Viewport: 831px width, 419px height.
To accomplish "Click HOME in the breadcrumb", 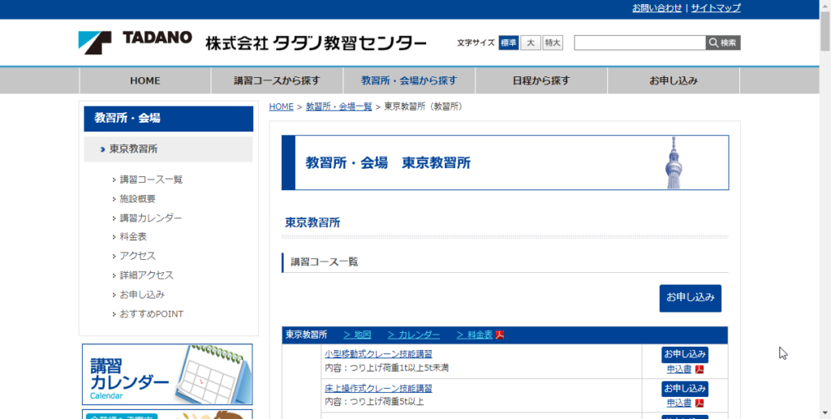I will [281, 106].
